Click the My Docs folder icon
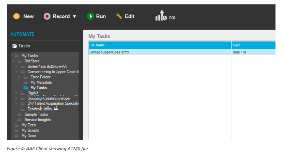Screen dimensions: 283x154 click(x=16, y=136)
